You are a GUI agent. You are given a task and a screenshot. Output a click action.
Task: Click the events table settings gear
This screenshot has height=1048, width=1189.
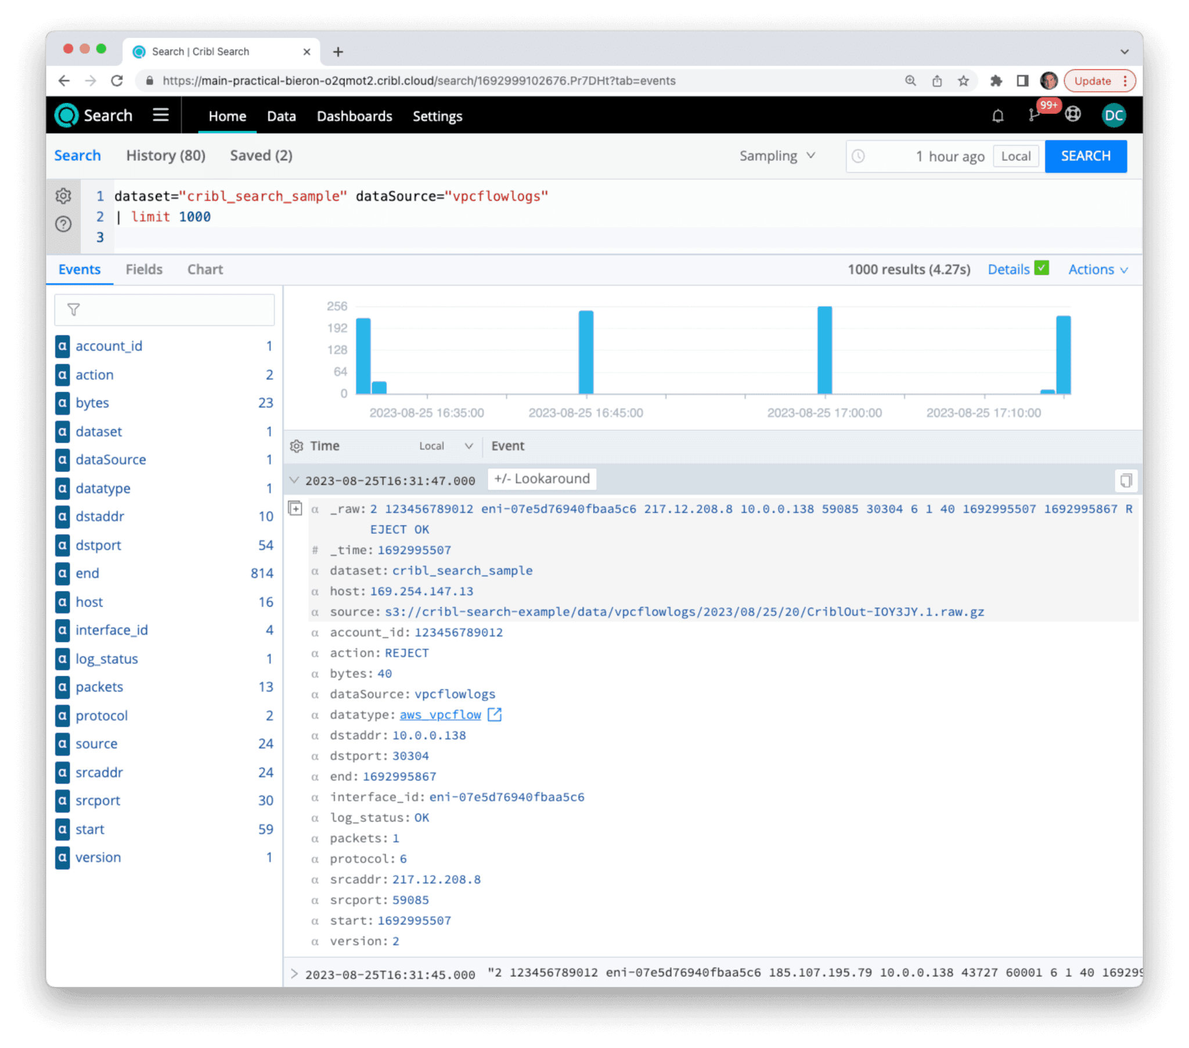point(297,446)
